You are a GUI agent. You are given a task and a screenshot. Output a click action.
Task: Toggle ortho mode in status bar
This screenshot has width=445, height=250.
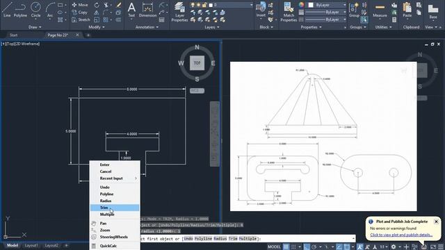(x=307, y=247)
